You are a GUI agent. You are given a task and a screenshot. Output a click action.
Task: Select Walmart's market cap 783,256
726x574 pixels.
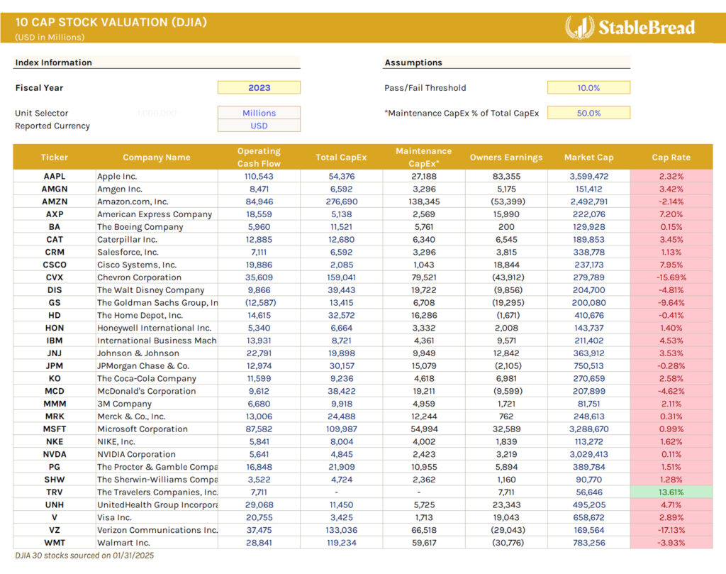pyautogui.click(x=588, y=543)
